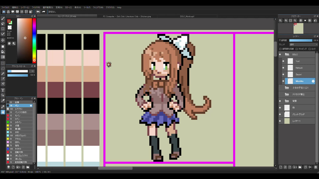
Task: Click the export/share toolbar icon
Action: click(x=8, y=12)
